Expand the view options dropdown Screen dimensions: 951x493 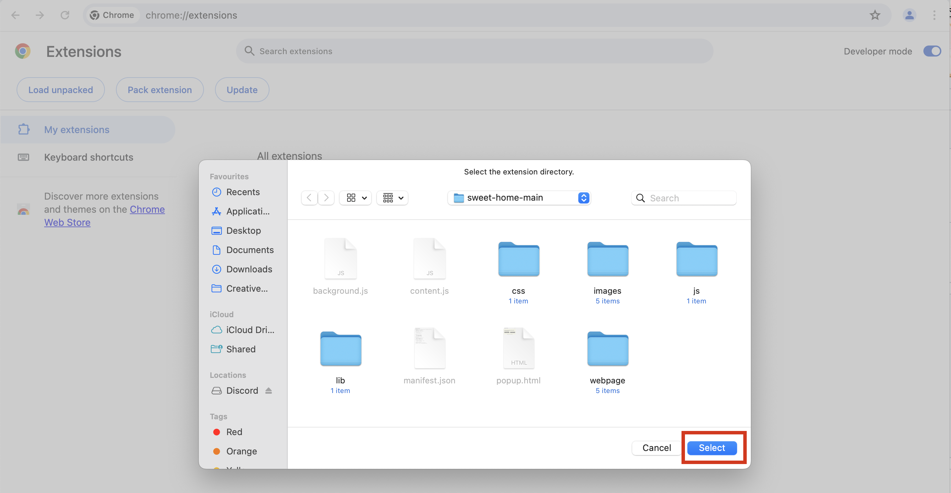[x=355, y=197]
